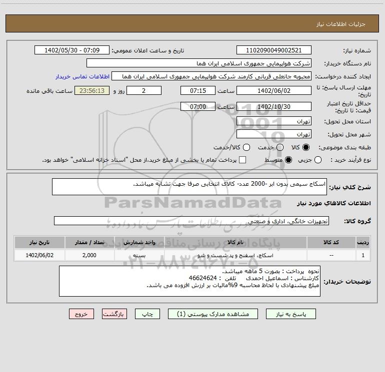
Task: Click the استان محل تحویل field تهران
Action: [274, 121]
